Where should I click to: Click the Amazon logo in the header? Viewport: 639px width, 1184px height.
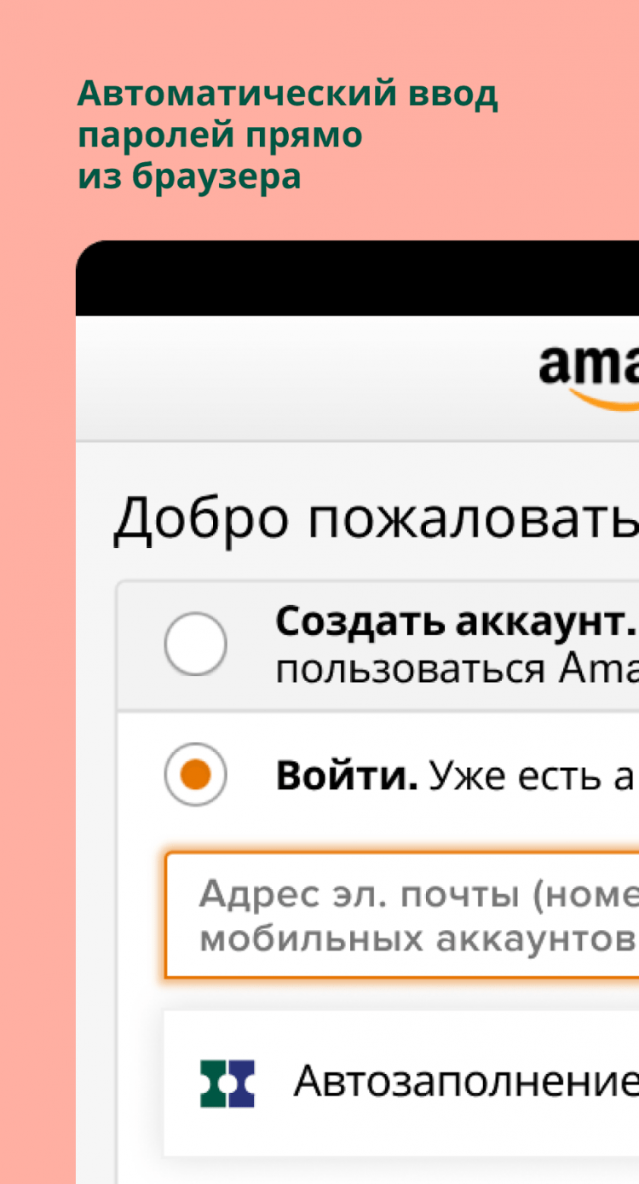(590, 368)
